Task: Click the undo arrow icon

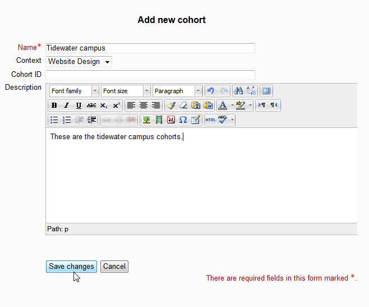Action: click(x=210, y=91)
